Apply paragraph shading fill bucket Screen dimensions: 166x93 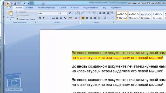click(105, 18)
